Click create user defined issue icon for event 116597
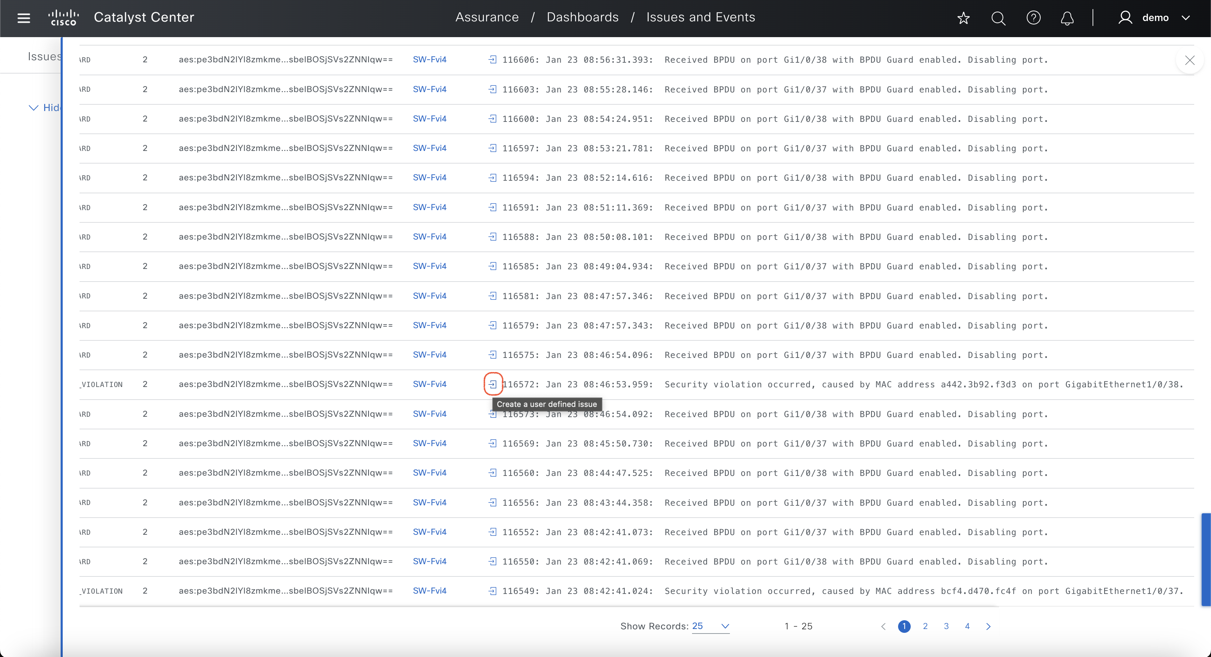 (492, 148)
